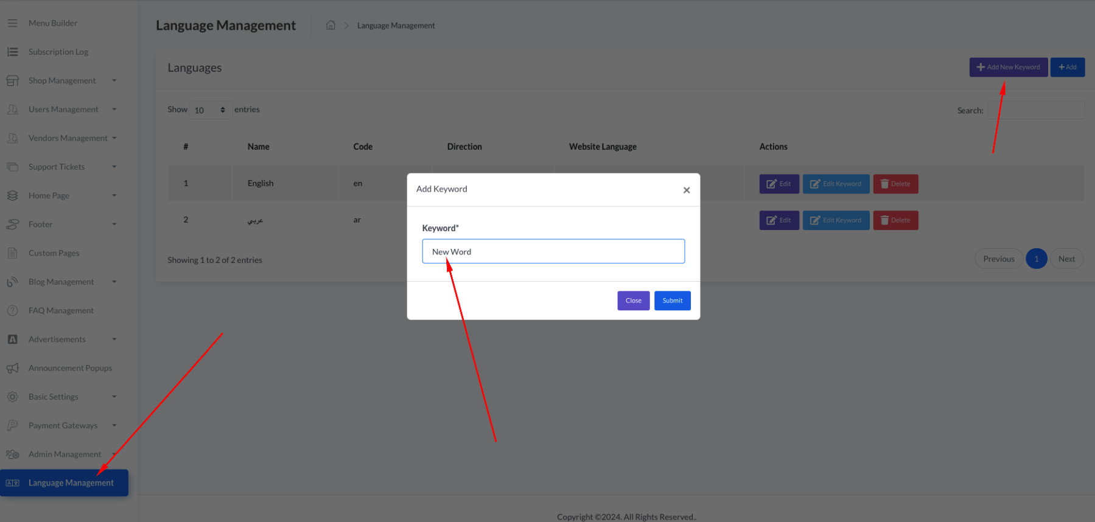Screen dimensions: 1095x522
Task: Click the FAQ Management question icon
Action: [x=12, y=310]
